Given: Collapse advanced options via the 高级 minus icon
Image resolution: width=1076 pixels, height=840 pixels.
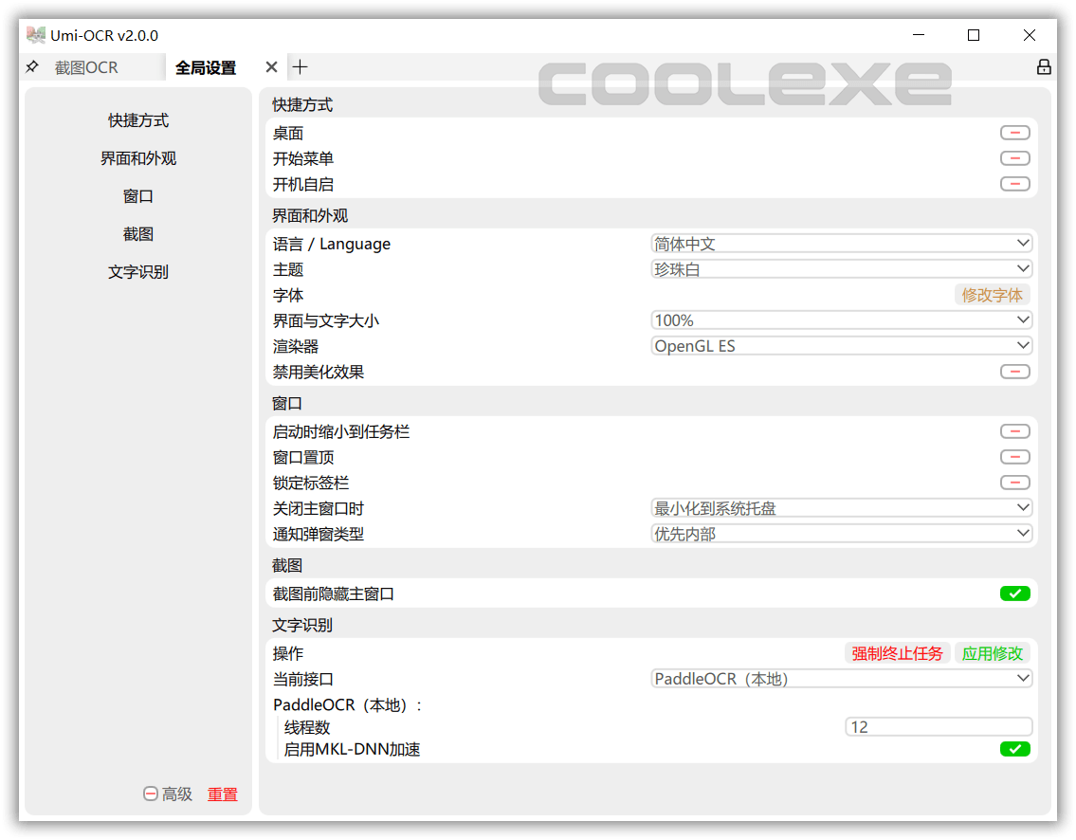Looking at the screenshot, I should tap(151, 794).
